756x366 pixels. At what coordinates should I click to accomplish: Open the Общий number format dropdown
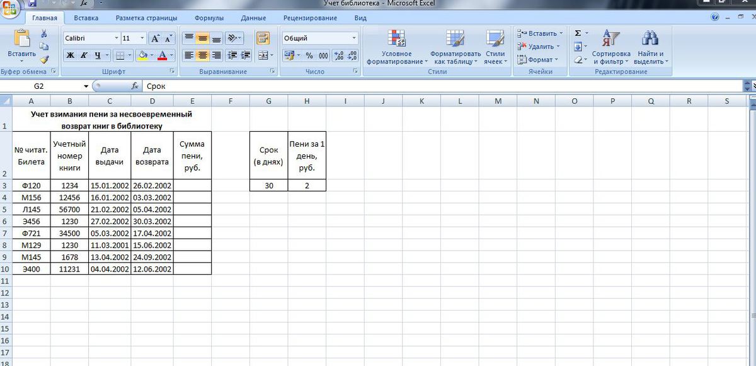pyautogui.click(x=353, y=38)
